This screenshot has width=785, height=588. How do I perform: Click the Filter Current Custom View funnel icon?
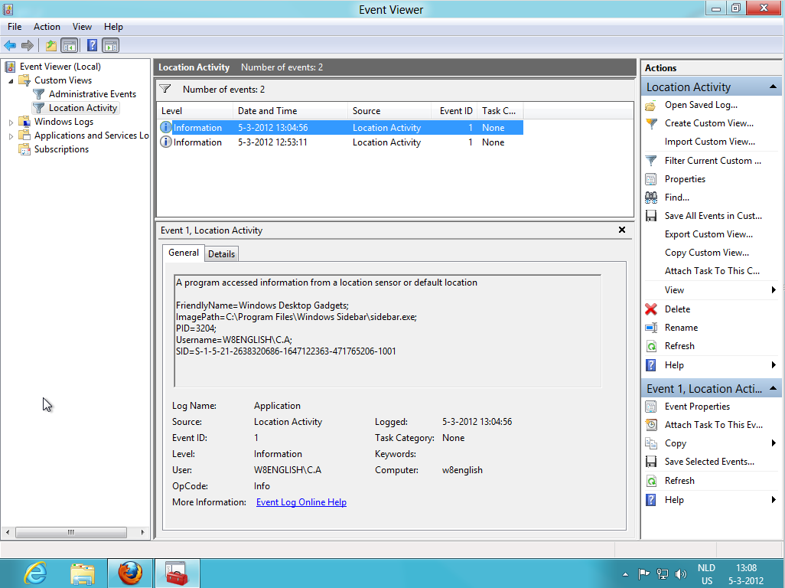point(651,161)
